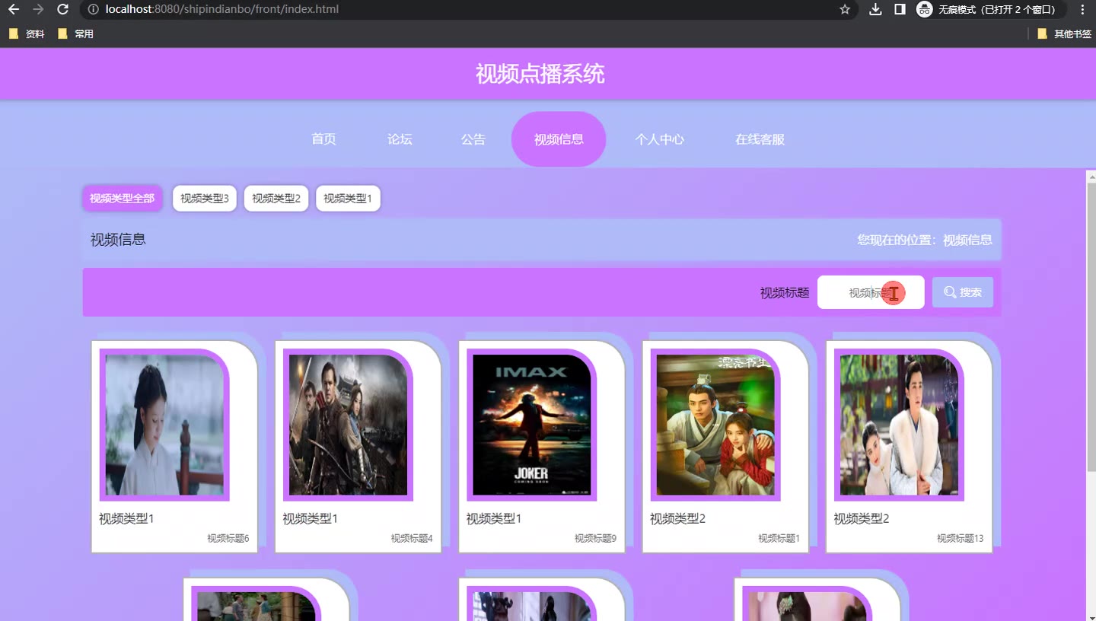Screen dimensions: 1096x621
Task: Filter by 视频类型2
Action: click(x=276, y=199)
